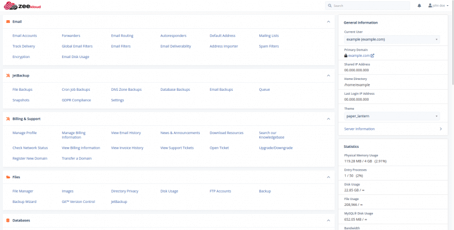Open external link icon beside example.com
This screenshot has width=454, height=230.
pos(372,56)
